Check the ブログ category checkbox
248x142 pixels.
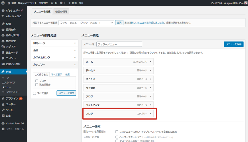coord(36,81)
